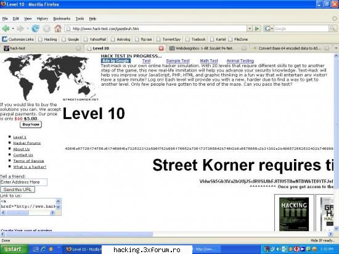Close the Level 10 tab with red X
The image size is (339, 254).
(x=161, y=48)
